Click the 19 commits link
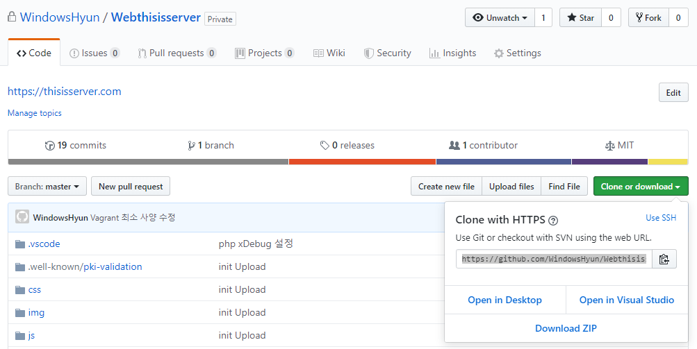This screenshot has width=697, height=349. tap(76, 145)
